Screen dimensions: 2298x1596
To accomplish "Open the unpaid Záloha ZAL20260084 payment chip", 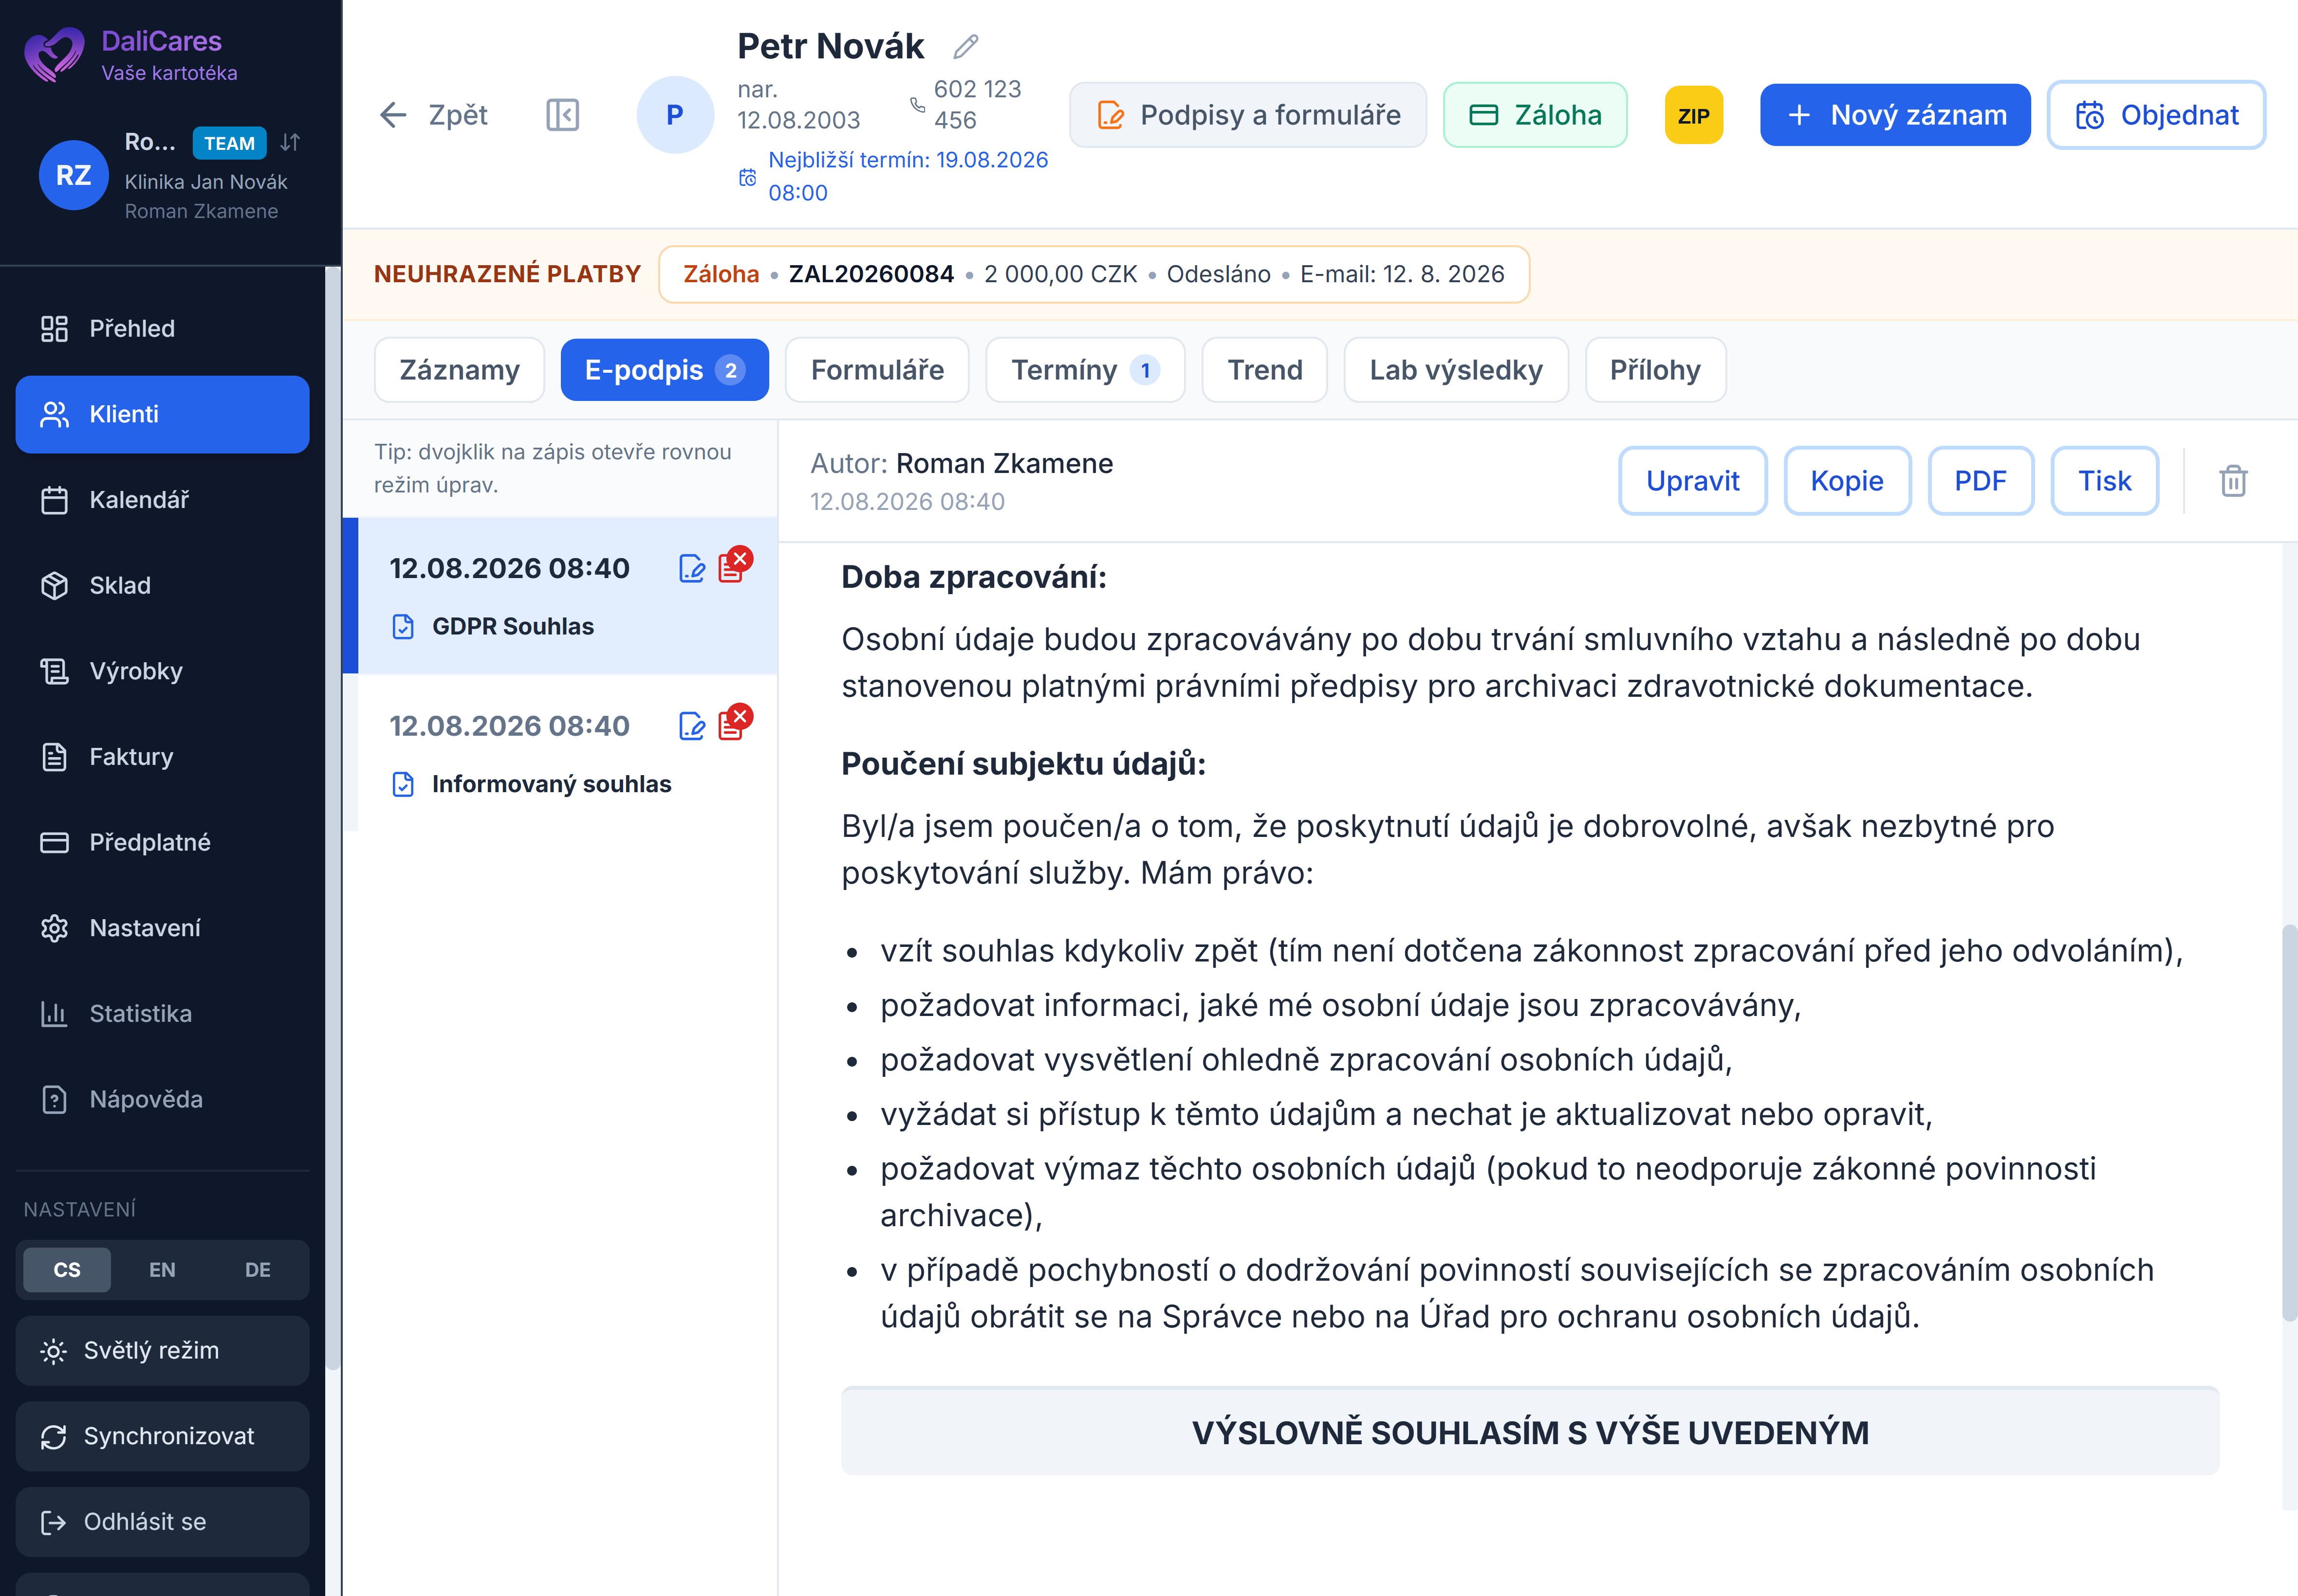I will pos(1093,274).
